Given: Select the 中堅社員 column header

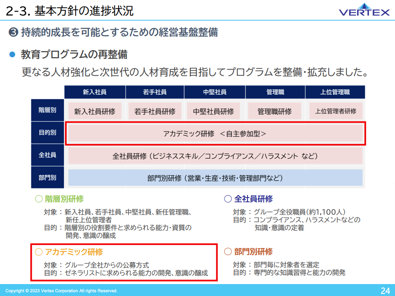Looking at the screenshot, I should click(215, 92).
